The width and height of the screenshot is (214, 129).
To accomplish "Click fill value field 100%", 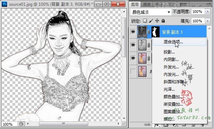I will (x=198, y=21).
